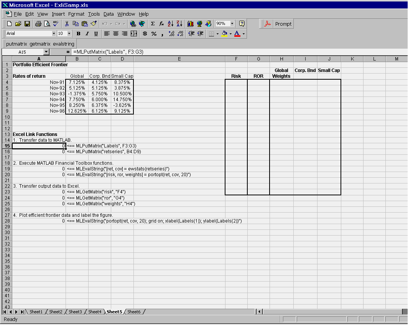Image resolution: width=408 pixels, height=334 pixels.
Task: Open the Tools menu
Action: click(94, 14)
